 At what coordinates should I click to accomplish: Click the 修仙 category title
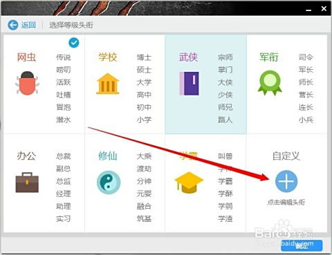[x=108, y=156]
